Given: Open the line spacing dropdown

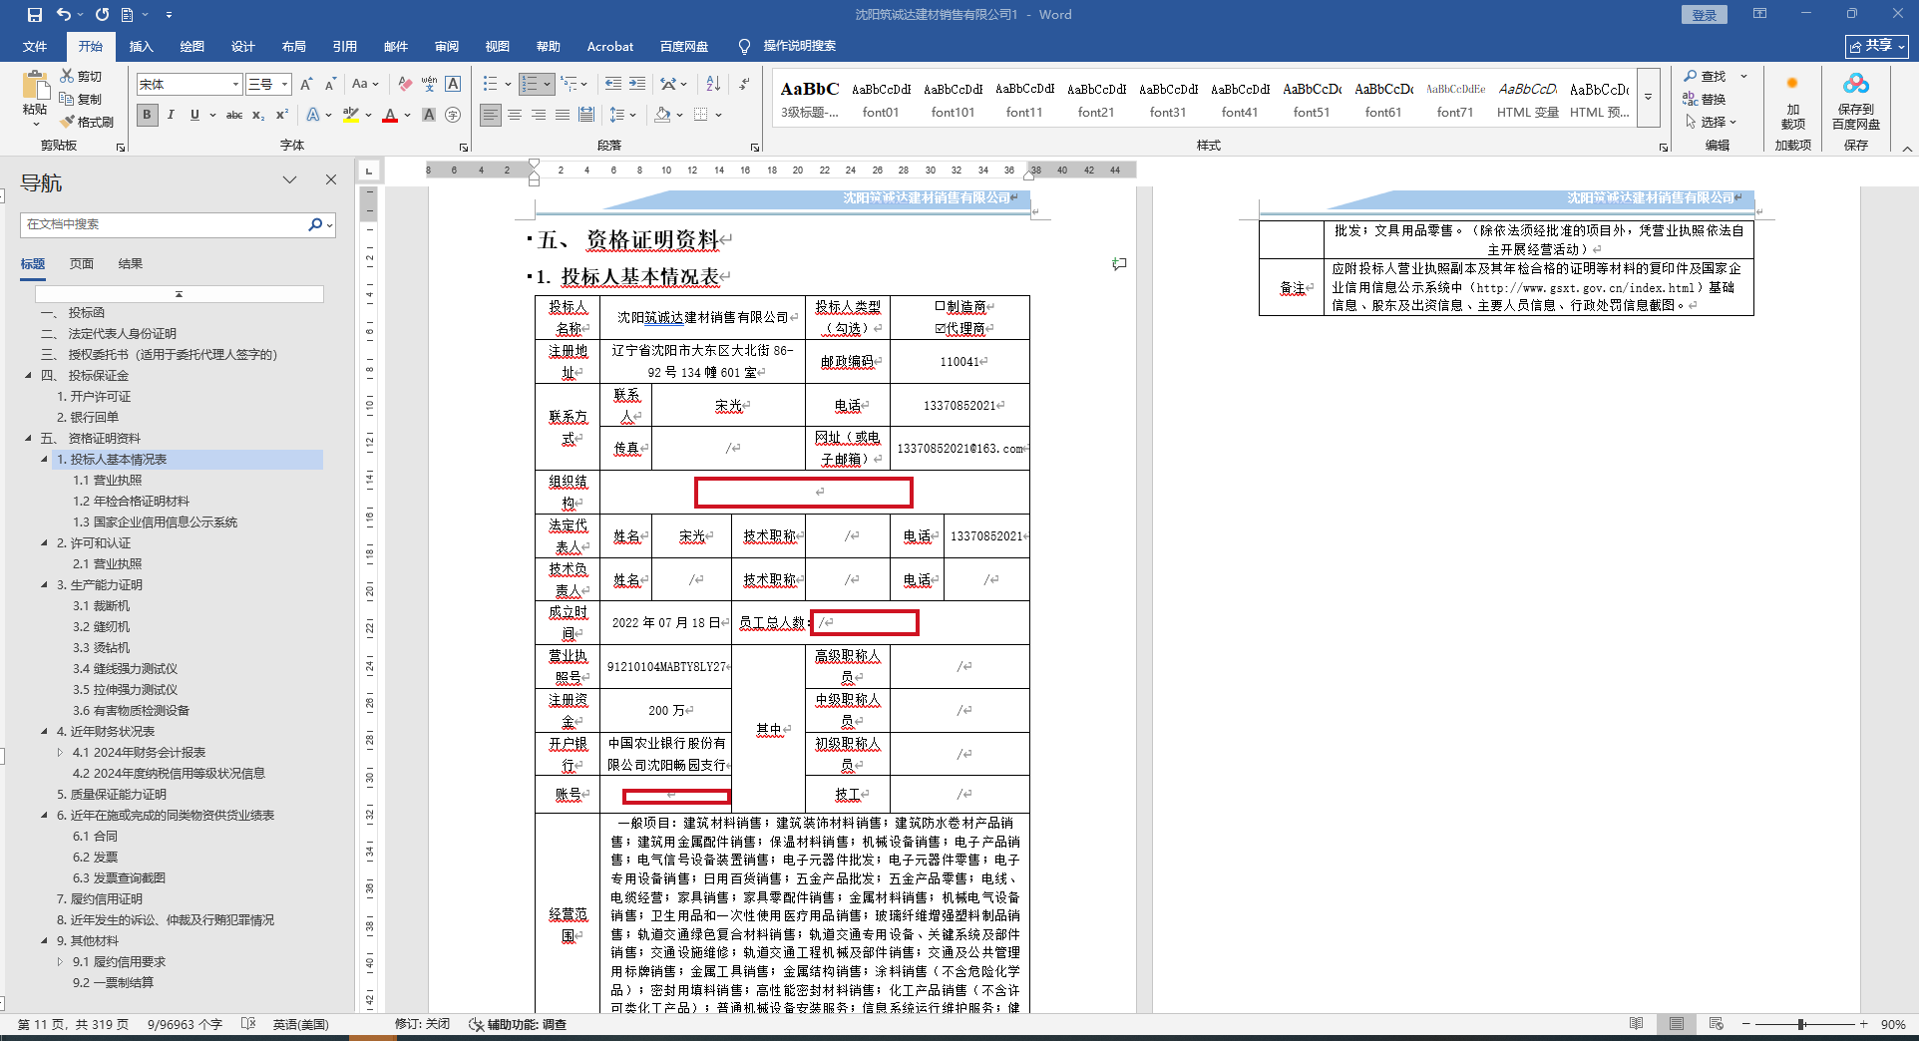Looking at the screenshot, I should (622, 115).
